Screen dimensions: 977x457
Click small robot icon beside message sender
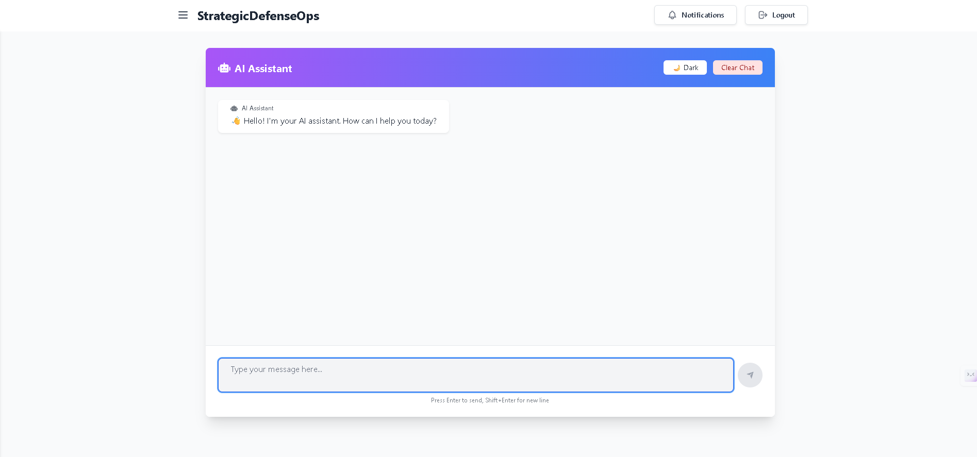[x=234, y=108]
